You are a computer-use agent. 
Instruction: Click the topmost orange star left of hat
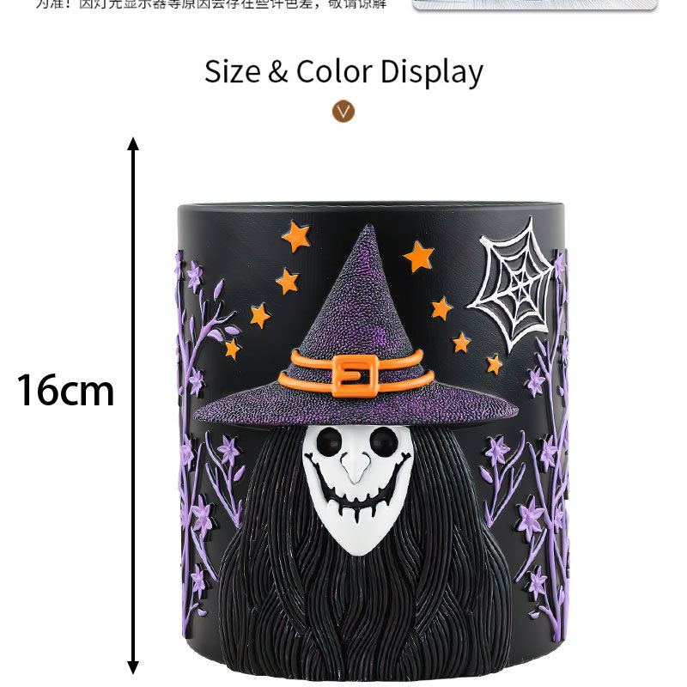tap(296, 237)
